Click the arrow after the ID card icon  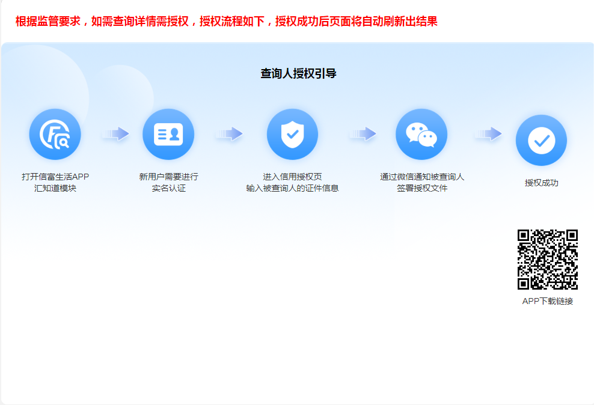coord(229,134)
